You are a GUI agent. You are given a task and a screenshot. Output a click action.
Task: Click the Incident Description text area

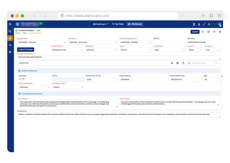pos(119,58)
